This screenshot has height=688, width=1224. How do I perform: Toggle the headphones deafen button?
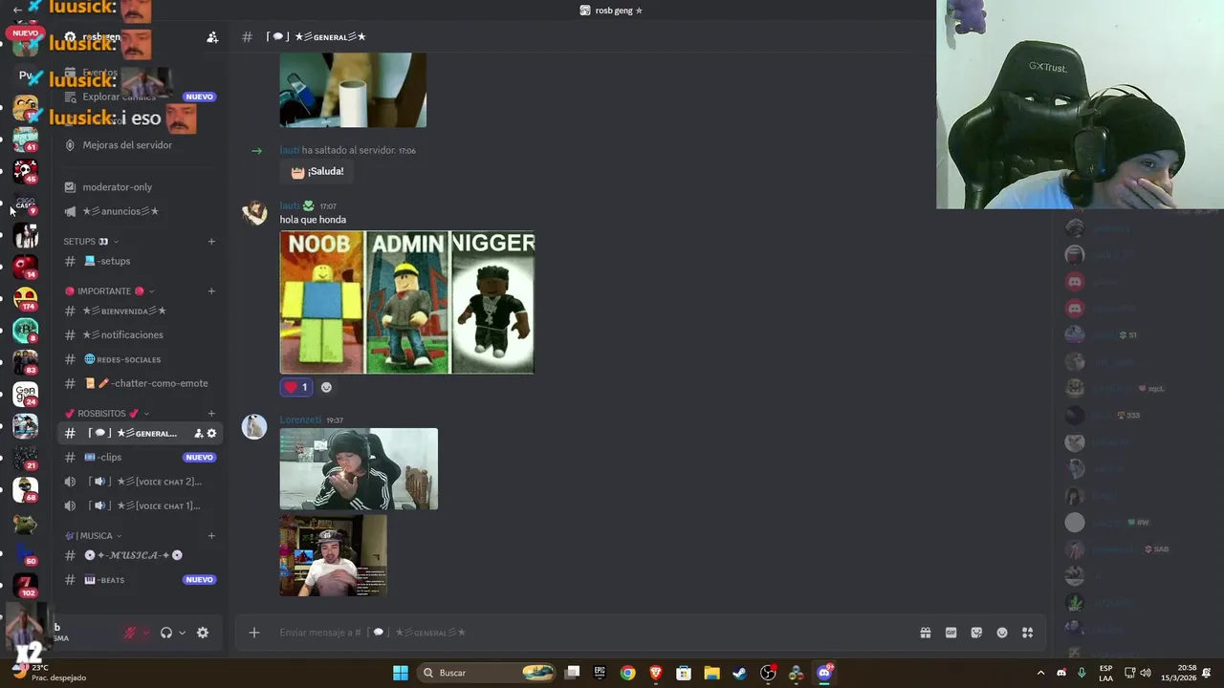tap(166, 633)
